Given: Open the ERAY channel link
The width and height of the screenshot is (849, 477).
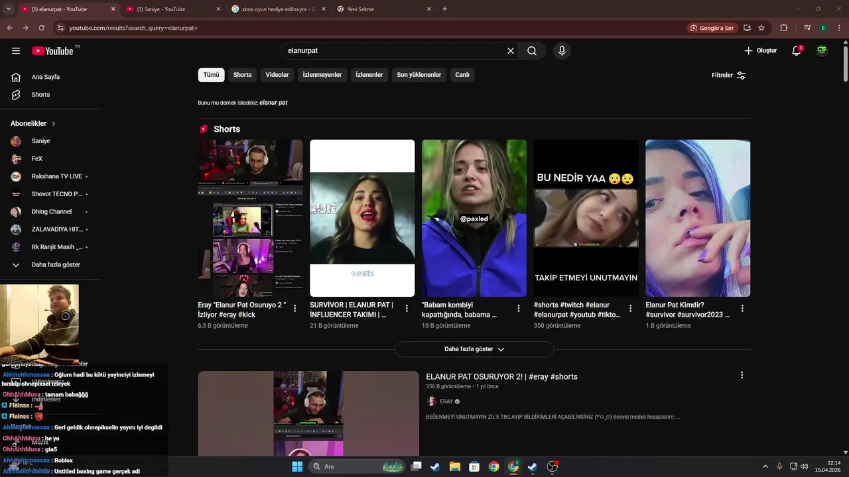Looking at the screenshot, I should click(x=446, y=401).
